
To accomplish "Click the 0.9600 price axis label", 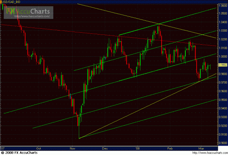I will click(x=223, y=91).
